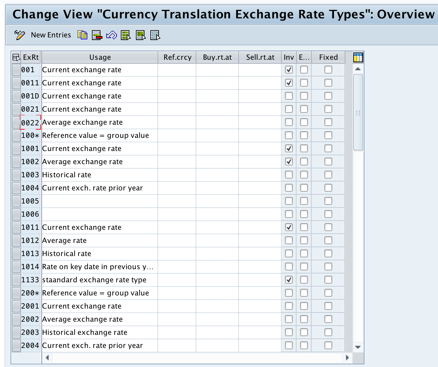Click horizontal scrollbar right arrow

tap(347, 357)
